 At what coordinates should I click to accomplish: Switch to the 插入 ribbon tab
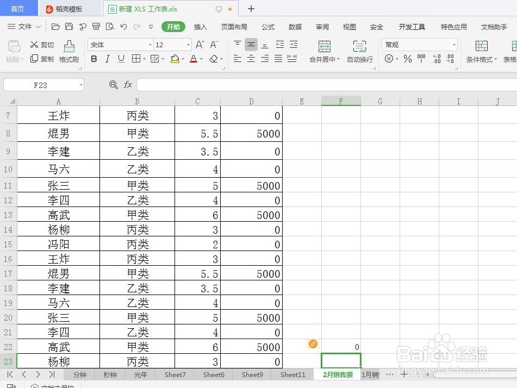200,26
